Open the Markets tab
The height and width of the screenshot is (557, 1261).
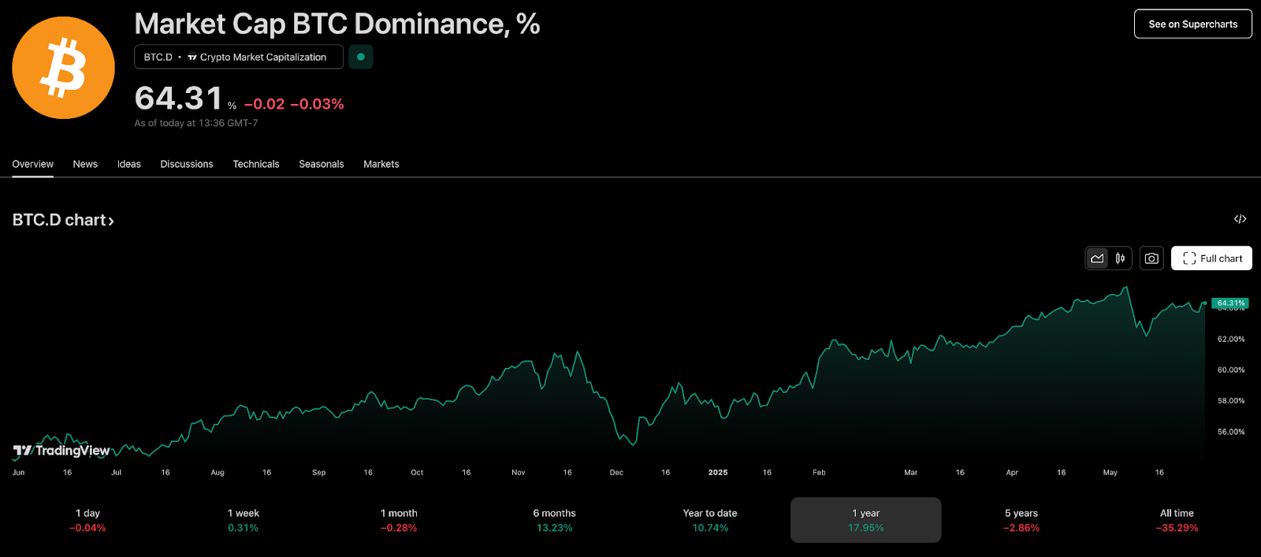pyautogui.click(x=381, y=164)
